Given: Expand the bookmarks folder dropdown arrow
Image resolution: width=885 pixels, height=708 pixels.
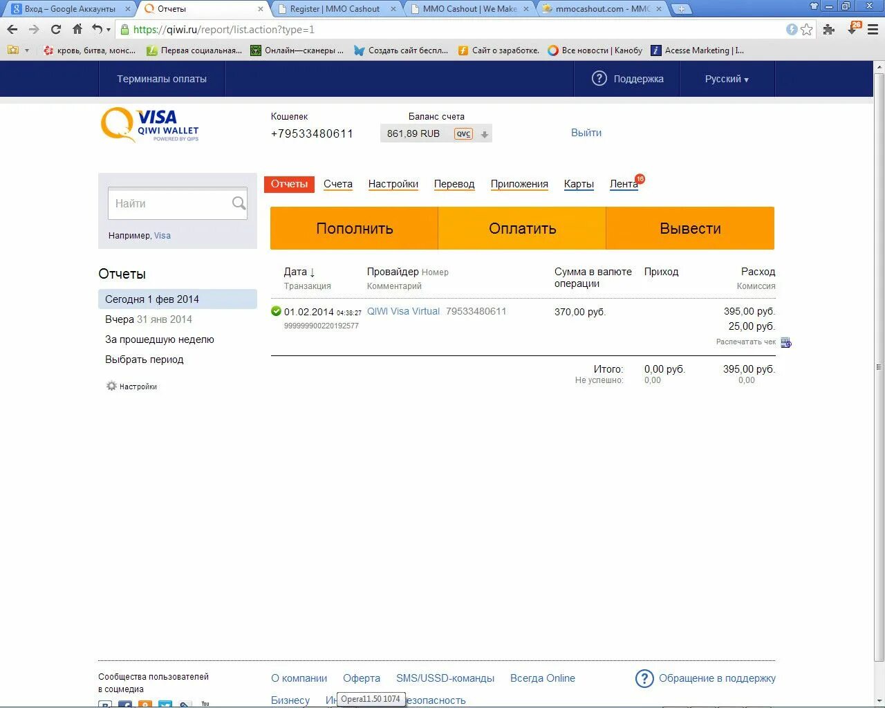Looking at the screenshot, I should click(x=27, y=50).
